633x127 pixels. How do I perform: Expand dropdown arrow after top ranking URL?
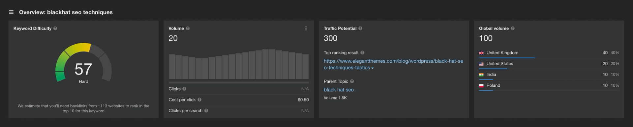click(x=373, y=68)
